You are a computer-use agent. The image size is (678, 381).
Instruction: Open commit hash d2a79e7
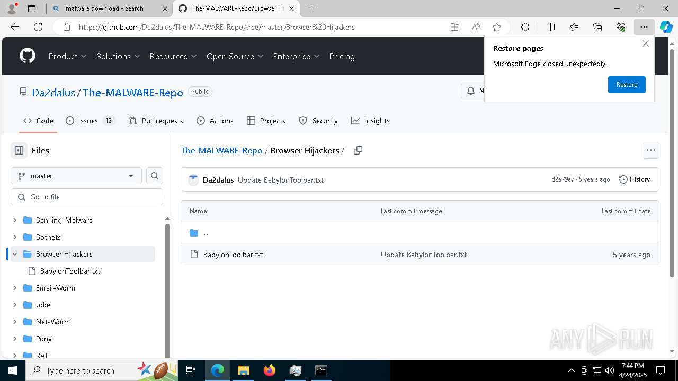pyautogui.click(x=563, y=179)
